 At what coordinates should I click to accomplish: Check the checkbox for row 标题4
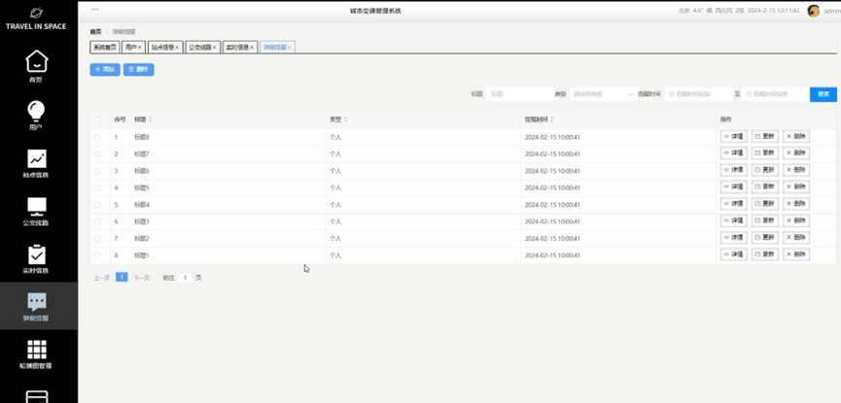click(97, 205)
